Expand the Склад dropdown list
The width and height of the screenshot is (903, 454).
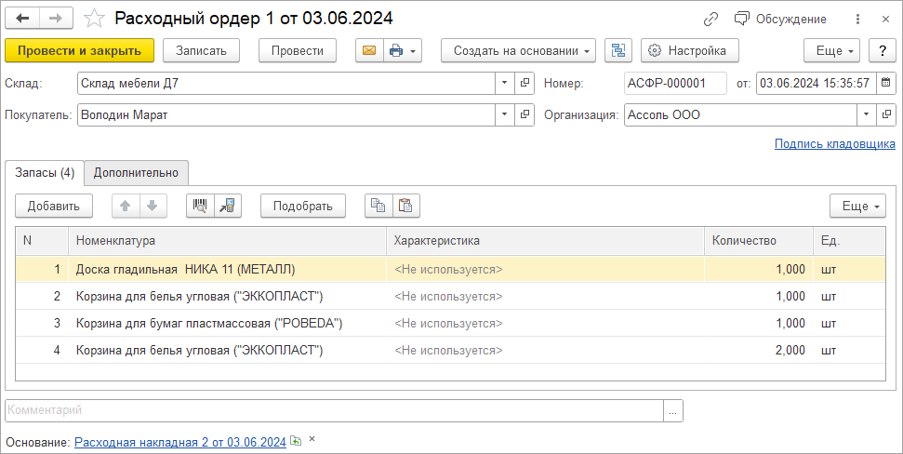pos(504,84)
